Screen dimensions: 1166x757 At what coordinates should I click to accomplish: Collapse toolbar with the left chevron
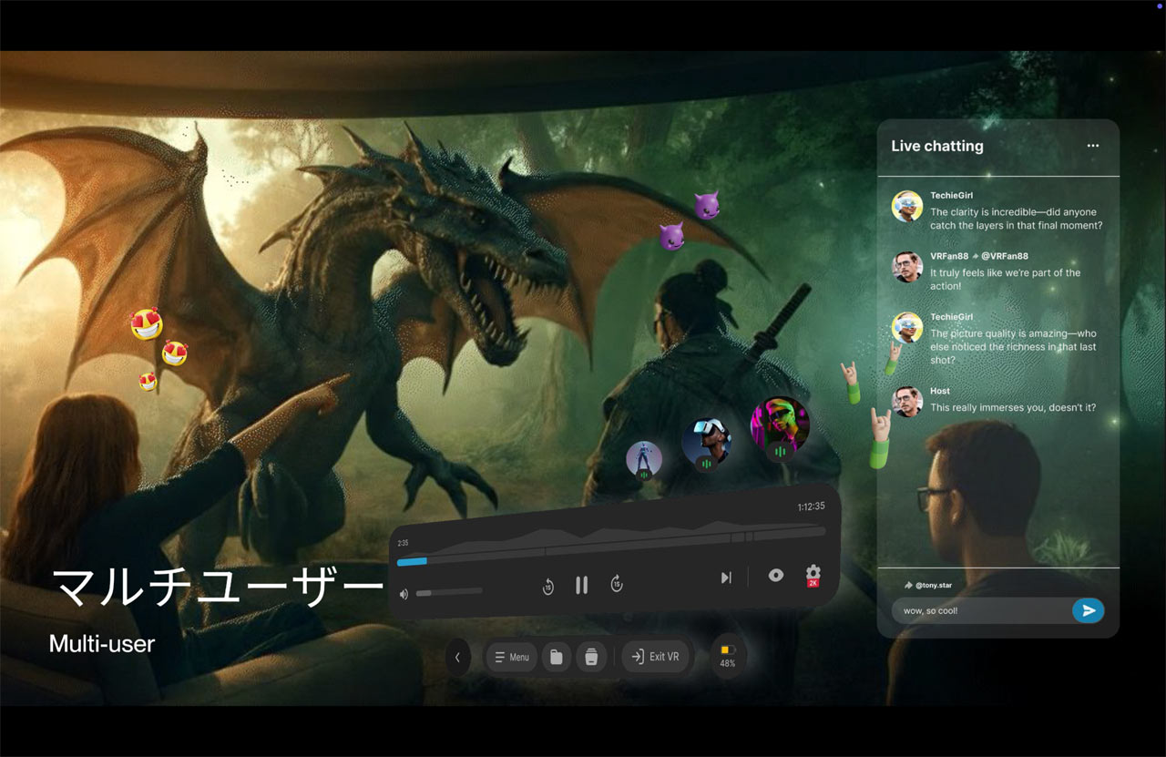pyautogui.click(x=457, y=657)
